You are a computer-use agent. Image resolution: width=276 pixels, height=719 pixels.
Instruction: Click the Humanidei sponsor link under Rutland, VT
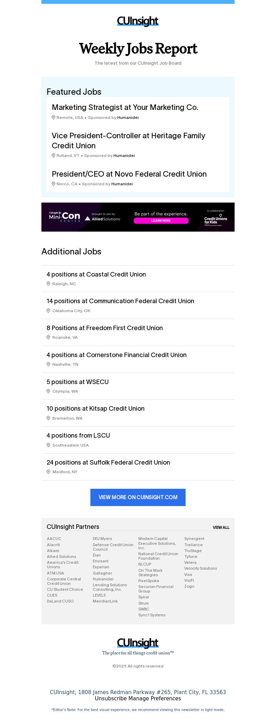tap(124, 156)
